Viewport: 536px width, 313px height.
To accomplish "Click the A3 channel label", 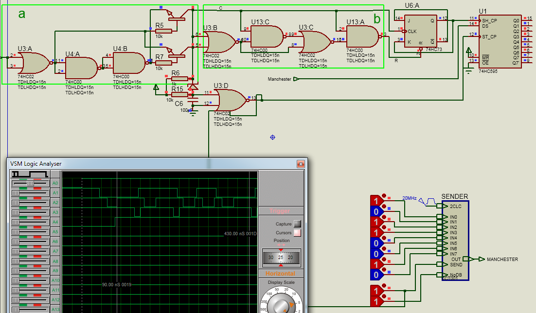I will pyautogui.click(x=55, y=212).
